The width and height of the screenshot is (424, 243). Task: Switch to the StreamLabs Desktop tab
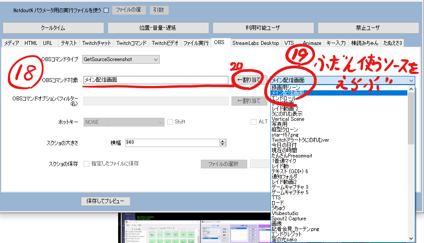[256, 43]
